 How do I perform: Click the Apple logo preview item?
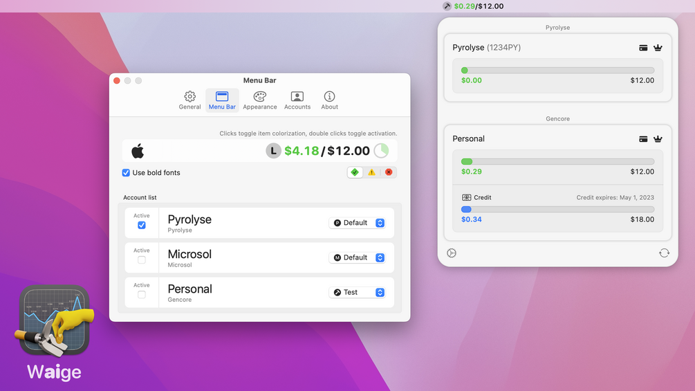click(x=138, y=151)
